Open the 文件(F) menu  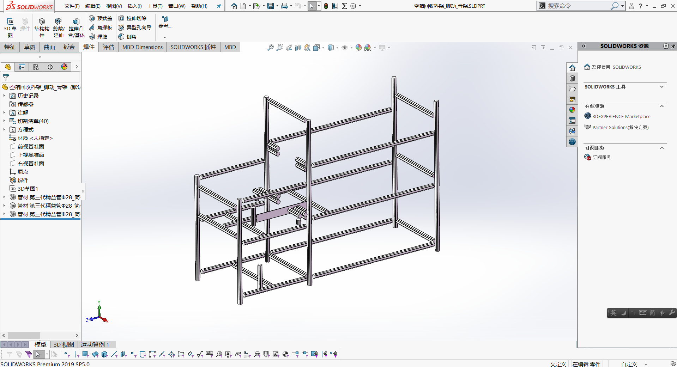[x=72, y=6]
